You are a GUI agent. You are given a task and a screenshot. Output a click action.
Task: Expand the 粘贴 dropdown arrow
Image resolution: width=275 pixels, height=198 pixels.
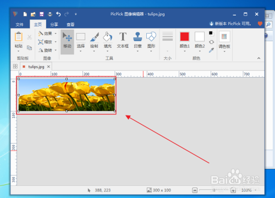19,51
